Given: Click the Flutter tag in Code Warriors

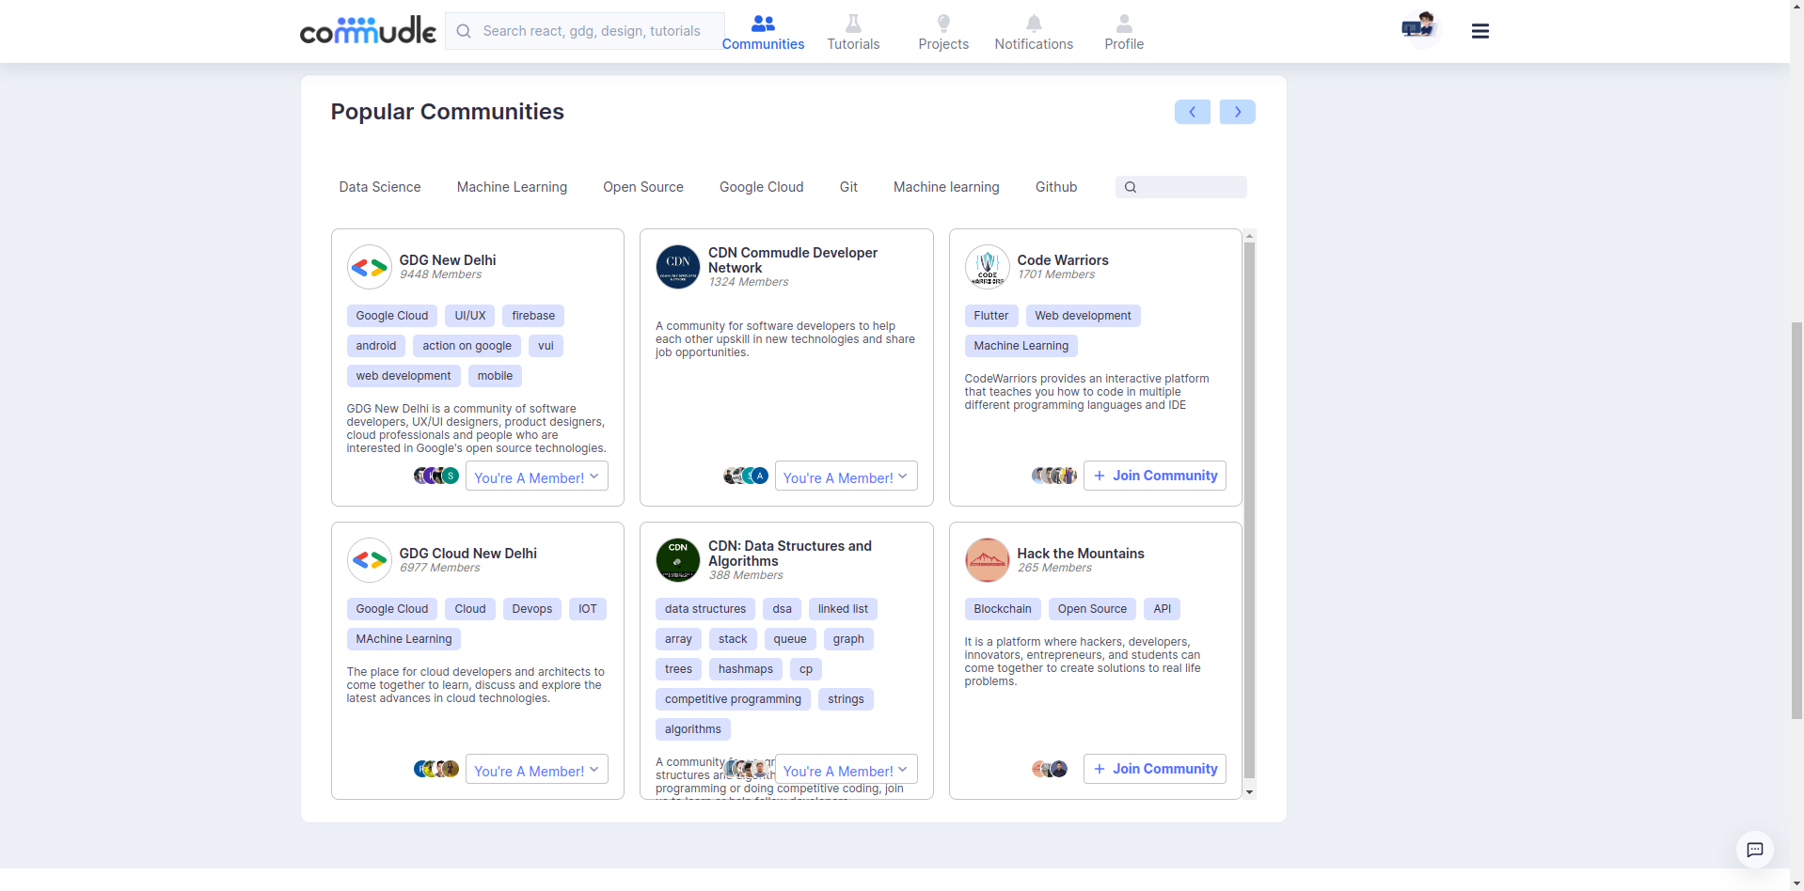Looking at the screenshot, I should 991,316.
